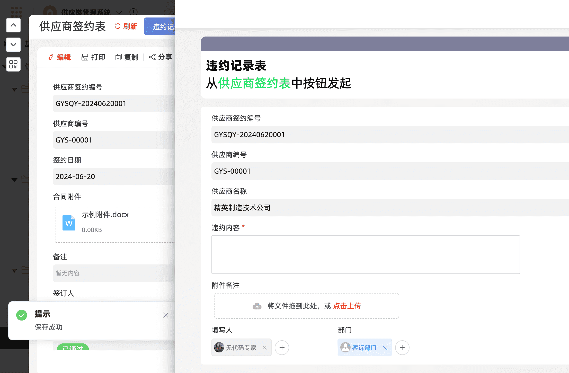569x373 pixels.
Task: Click the 编辑 edit pencil icon
Action: pyautogui.click(x=51, y=57)
